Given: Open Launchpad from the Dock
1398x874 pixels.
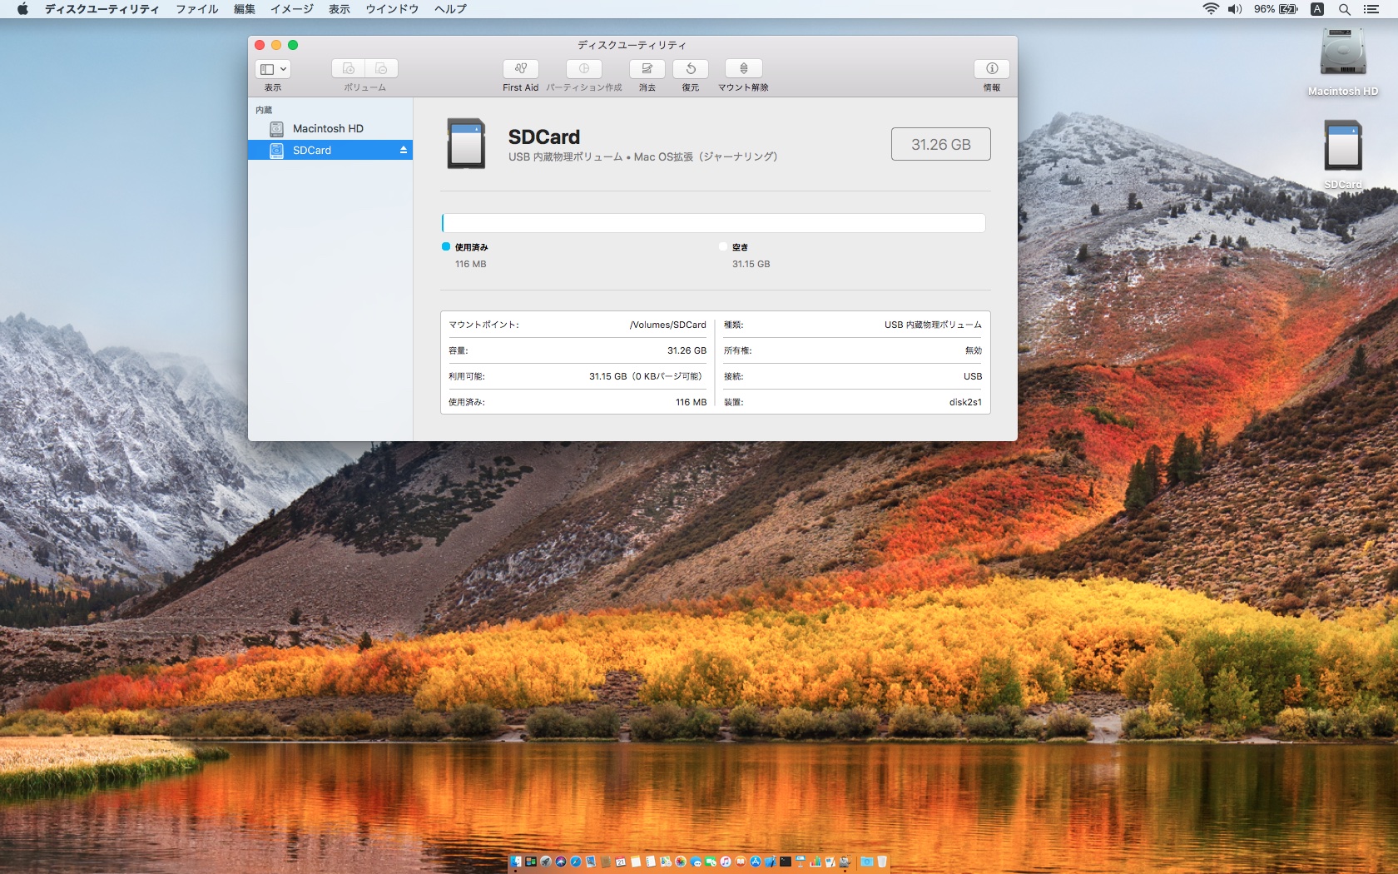Looking at the screenshot, I should coord(546,862).
